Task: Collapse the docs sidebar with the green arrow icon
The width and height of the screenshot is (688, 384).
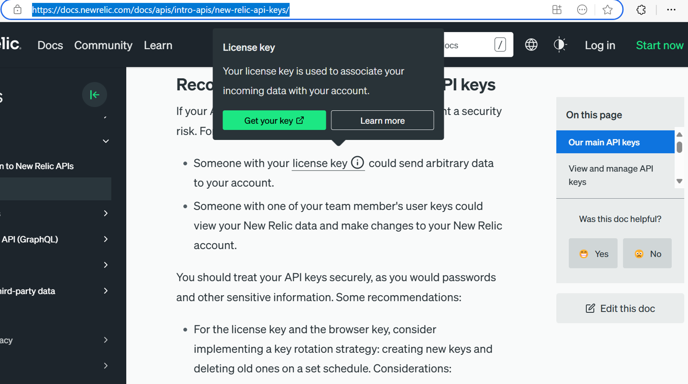Action: point(94,94)
